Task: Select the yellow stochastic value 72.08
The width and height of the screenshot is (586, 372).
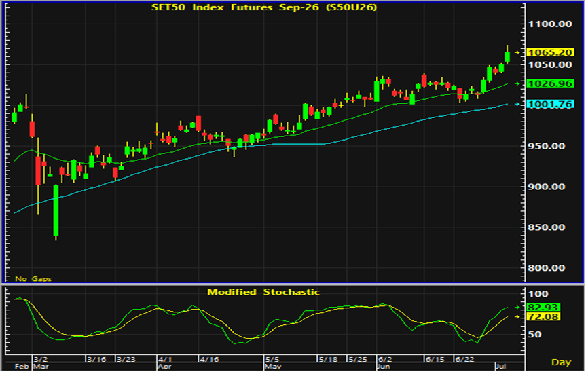Action: click(543, 317)
